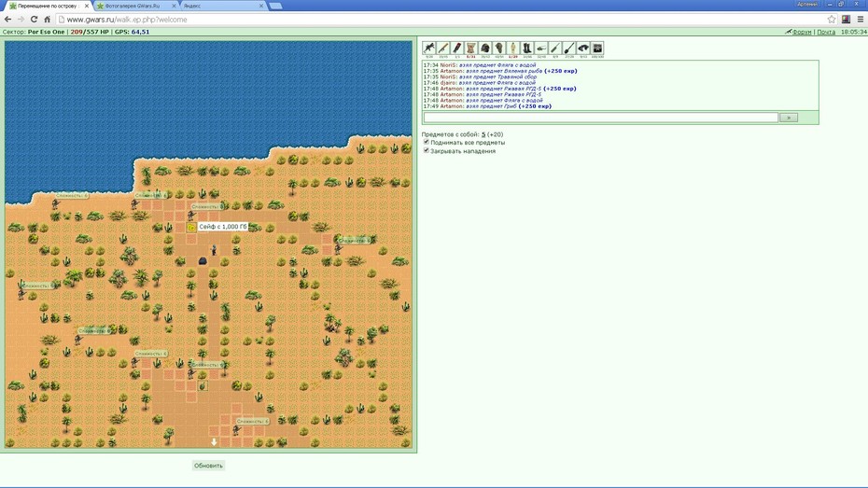Screen dimensions: 868x488
Task: Click the safe icon on the map
Action: click(x=191, y=227)
